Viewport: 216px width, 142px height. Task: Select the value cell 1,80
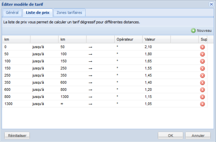(x=156, y=54)
